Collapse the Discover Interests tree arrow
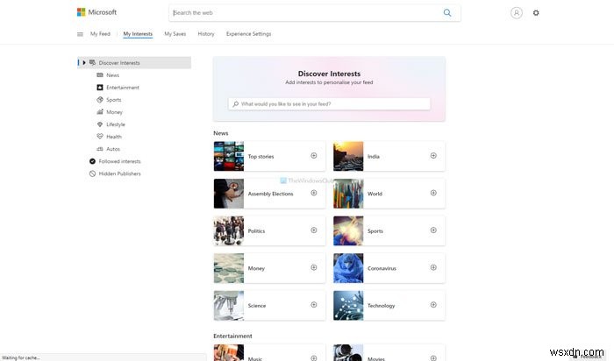 coord(84,62)
